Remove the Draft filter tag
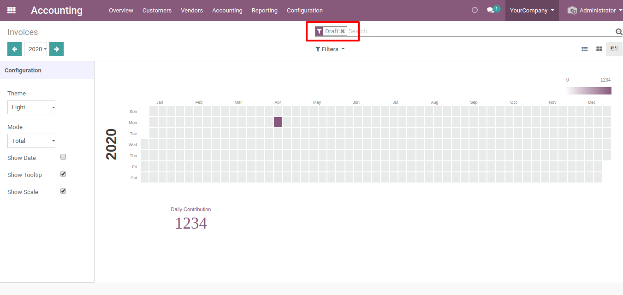This screenshot has height=295, width=623. [343, 31]
